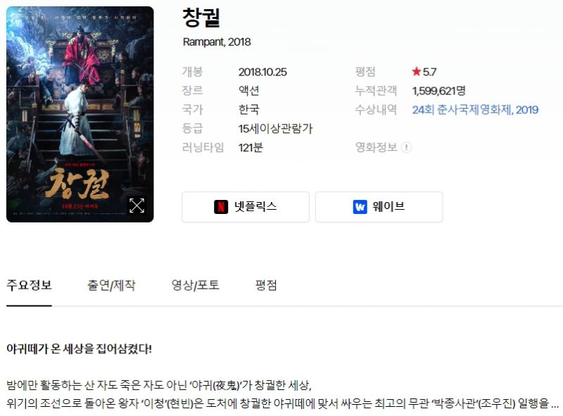Image resolution: width=563 pixels, height=416 pixels.
Task: Click the 창궐 movie poster thumbnail
Action: pyautogui.click(x=80, y=114)
